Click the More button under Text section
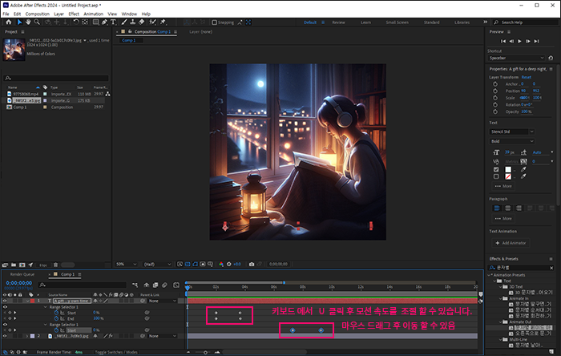 click(503, 186)
